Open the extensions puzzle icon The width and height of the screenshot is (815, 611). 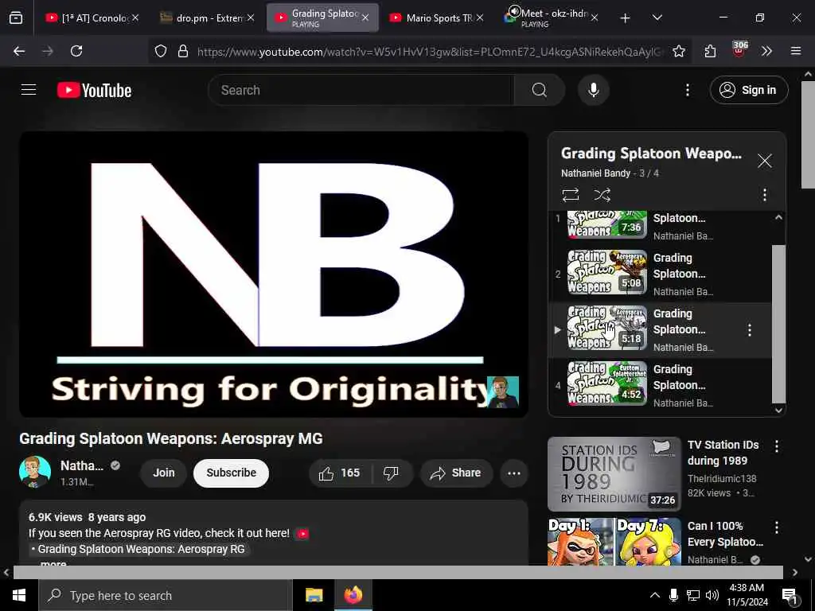coord(710,51)
